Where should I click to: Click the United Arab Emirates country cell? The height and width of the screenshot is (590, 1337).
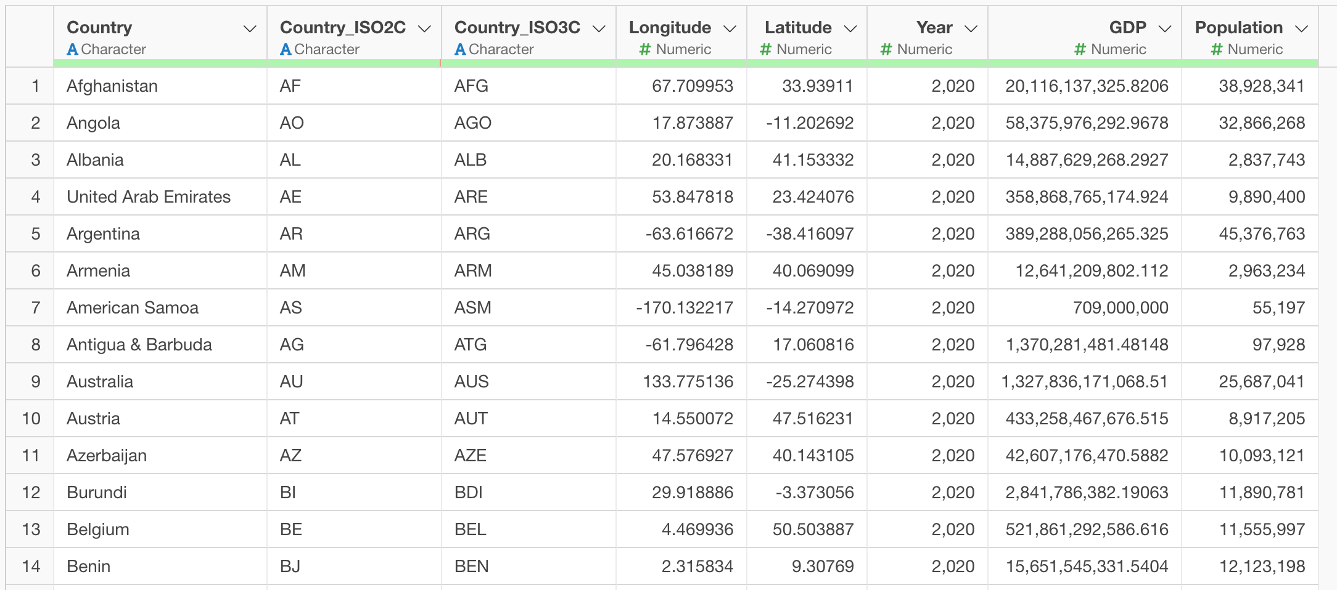[160, 197]
